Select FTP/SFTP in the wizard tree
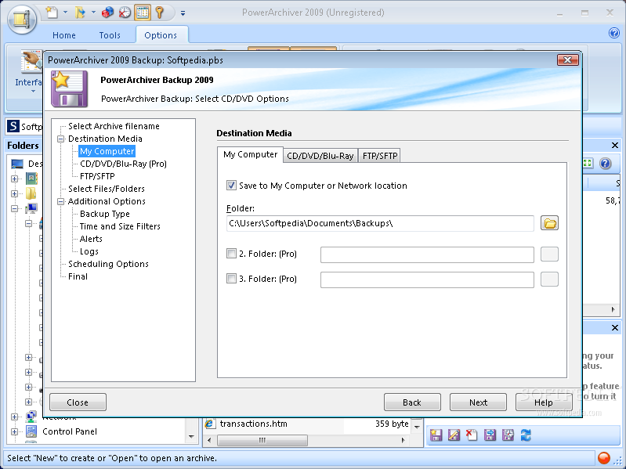The image size is (626, 469). tap(97, 176)
